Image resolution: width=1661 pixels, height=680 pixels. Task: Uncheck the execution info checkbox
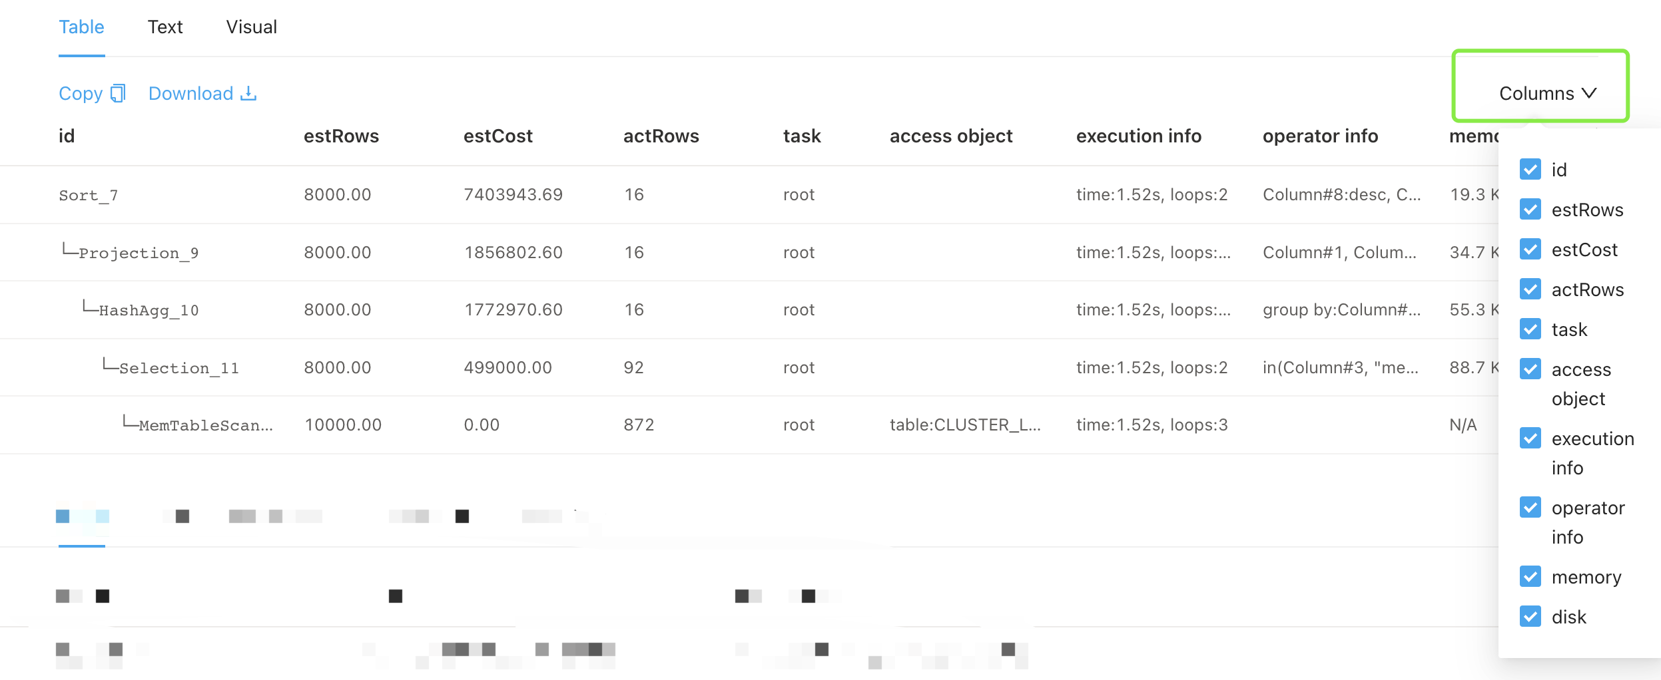point(1530,438)
